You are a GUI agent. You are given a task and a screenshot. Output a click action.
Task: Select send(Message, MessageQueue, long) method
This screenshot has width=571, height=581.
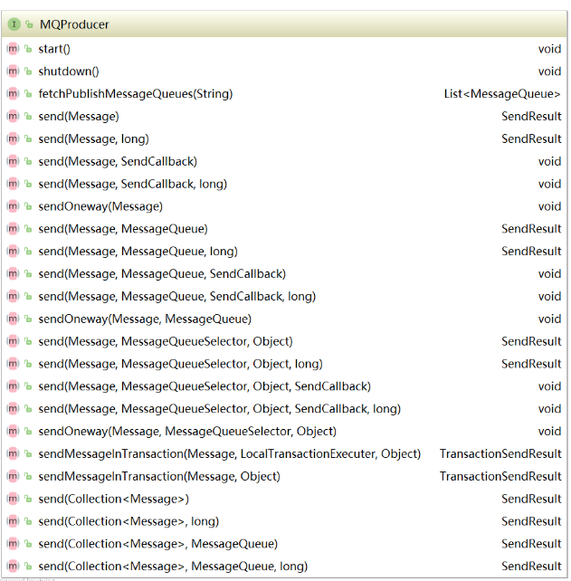click(x=138, y=252)
